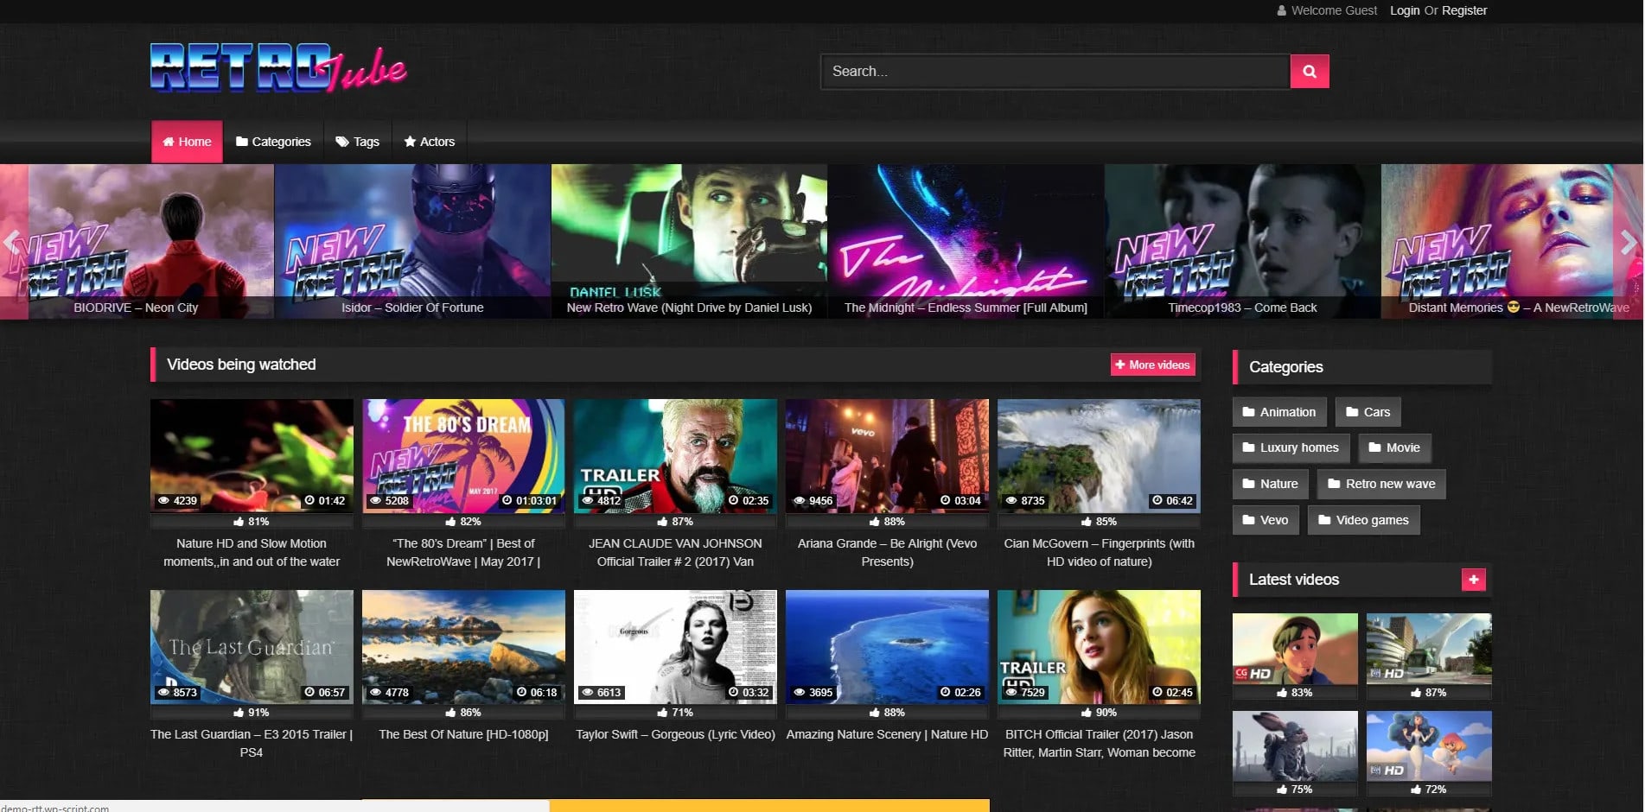This screenshot has width=1645, height=812.
Task: Select the Retro new wave category
Action: coord(1381,484)
